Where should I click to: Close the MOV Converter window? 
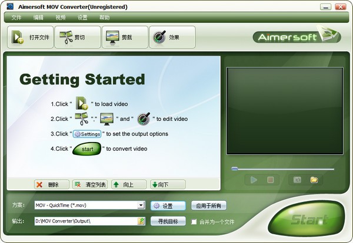[341, 6]
